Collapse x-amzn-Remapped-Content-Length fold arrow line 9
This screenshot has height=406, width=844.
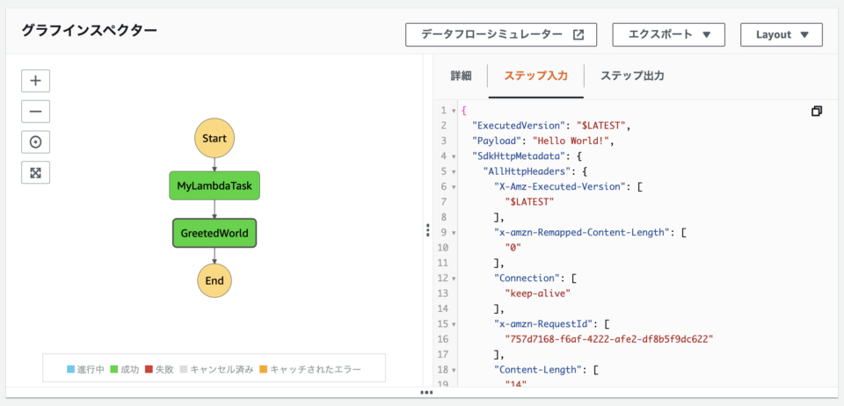455,233
